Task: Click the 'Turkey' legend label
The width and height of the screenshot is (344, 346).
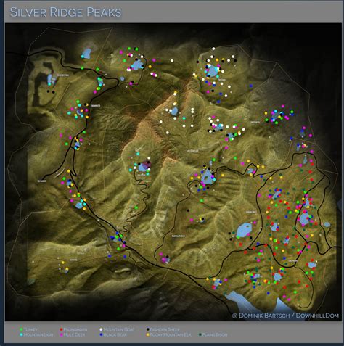Action: pos(30,329)
